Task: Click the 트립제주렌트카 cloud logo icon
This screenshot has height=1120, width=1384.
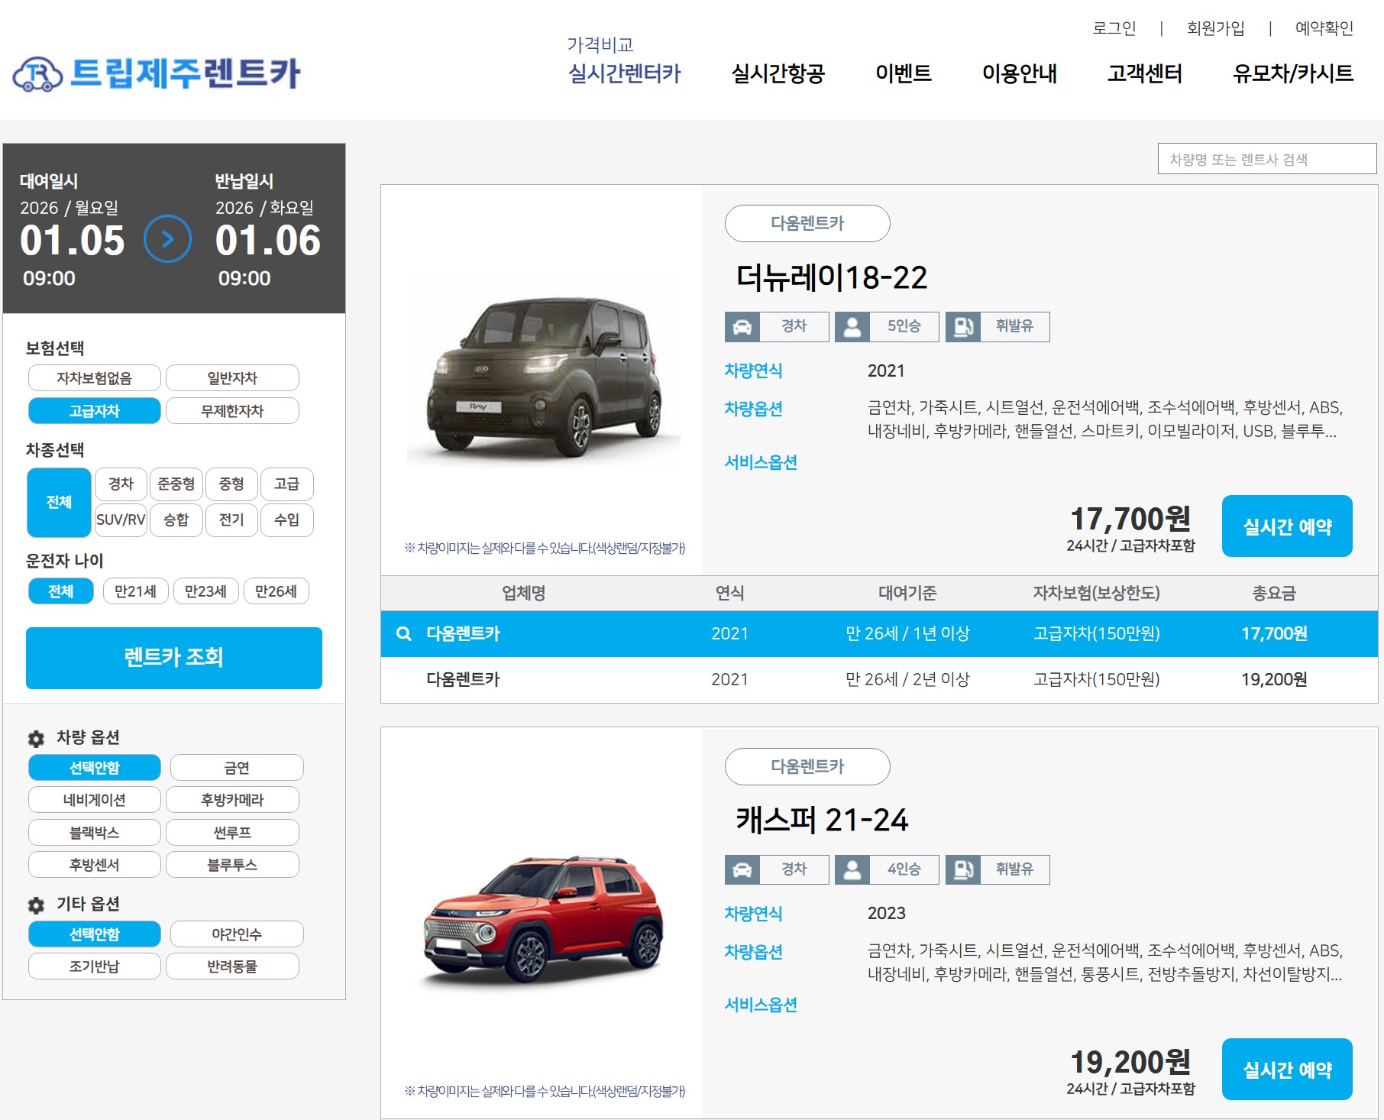Action: 37,74
